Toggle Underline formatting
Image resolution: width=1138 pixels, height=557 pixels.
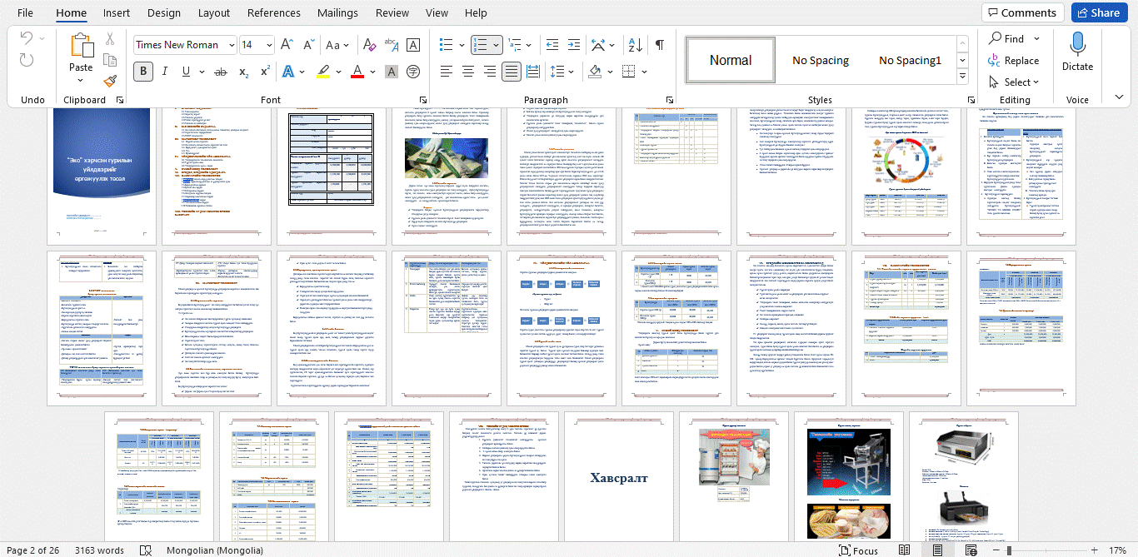pos(186,72)
